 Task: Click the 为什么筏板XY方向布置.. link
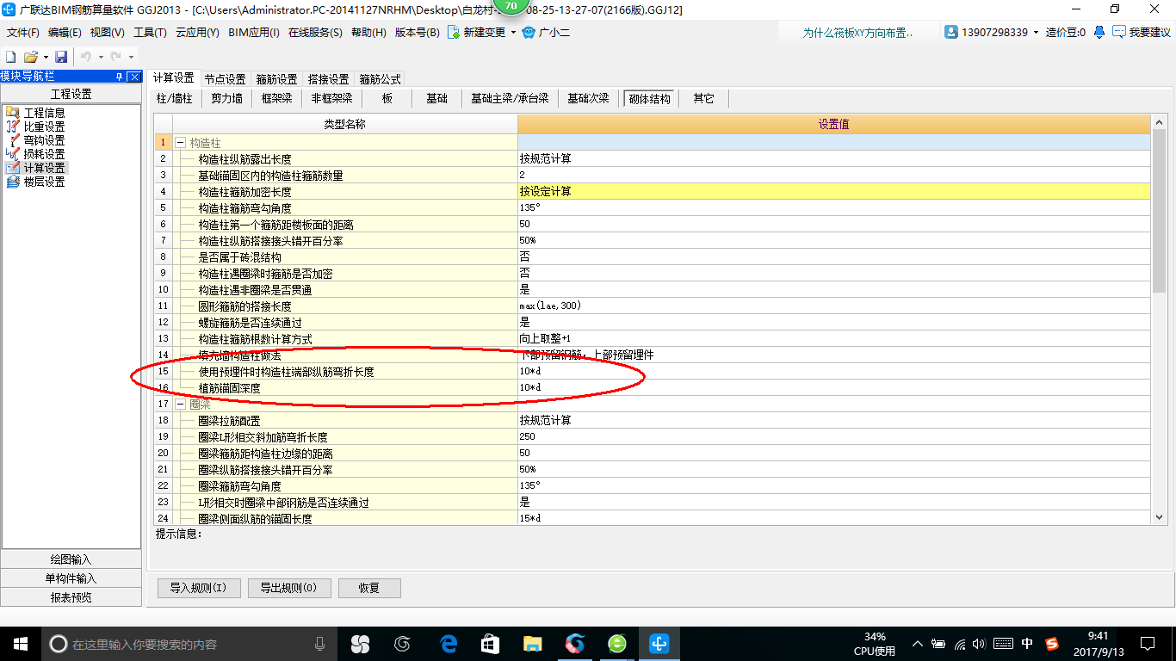coord(858,32)
